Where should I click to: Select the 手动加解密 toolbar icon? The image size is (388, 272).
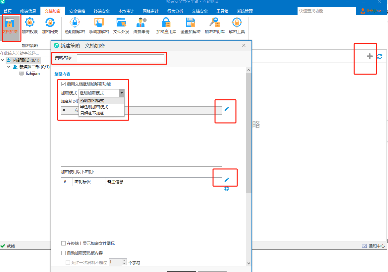[99, 26]
